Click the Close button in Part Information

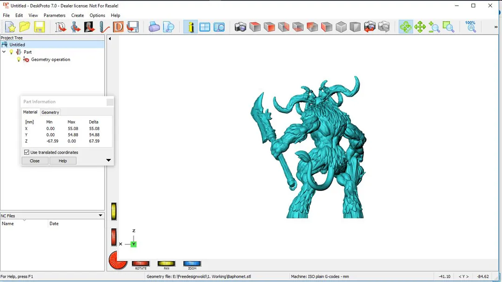(34, 161)
